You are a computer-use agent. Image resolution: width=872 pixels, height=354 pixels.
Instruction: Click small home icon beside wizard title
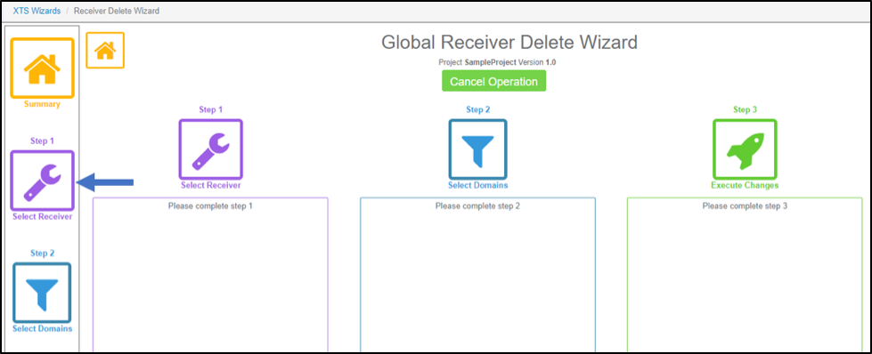tap(105, 51)
